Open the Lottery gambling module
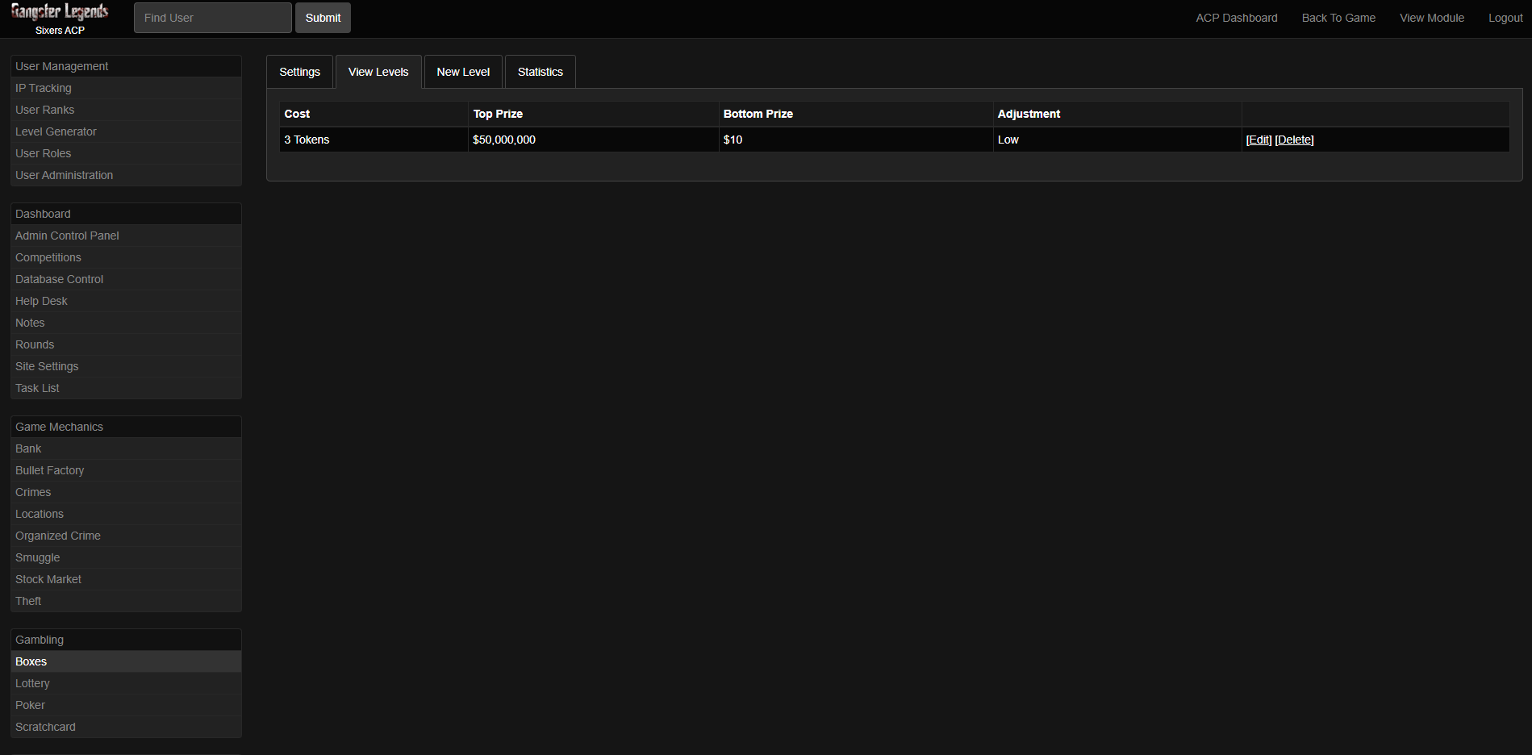 tap(32, 683)
